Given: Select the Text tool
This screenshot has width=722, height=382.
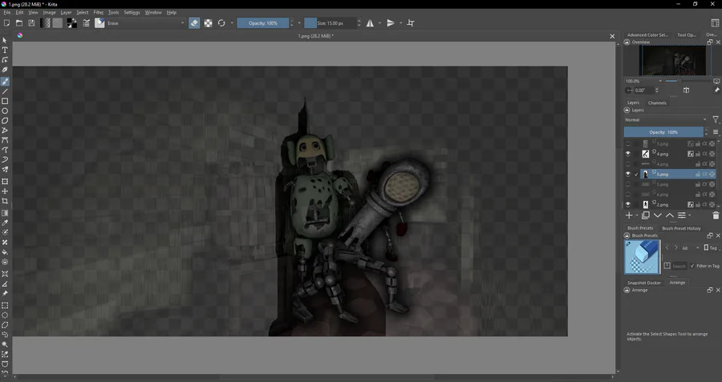Looking at the screenshot, I should [5, 50].
